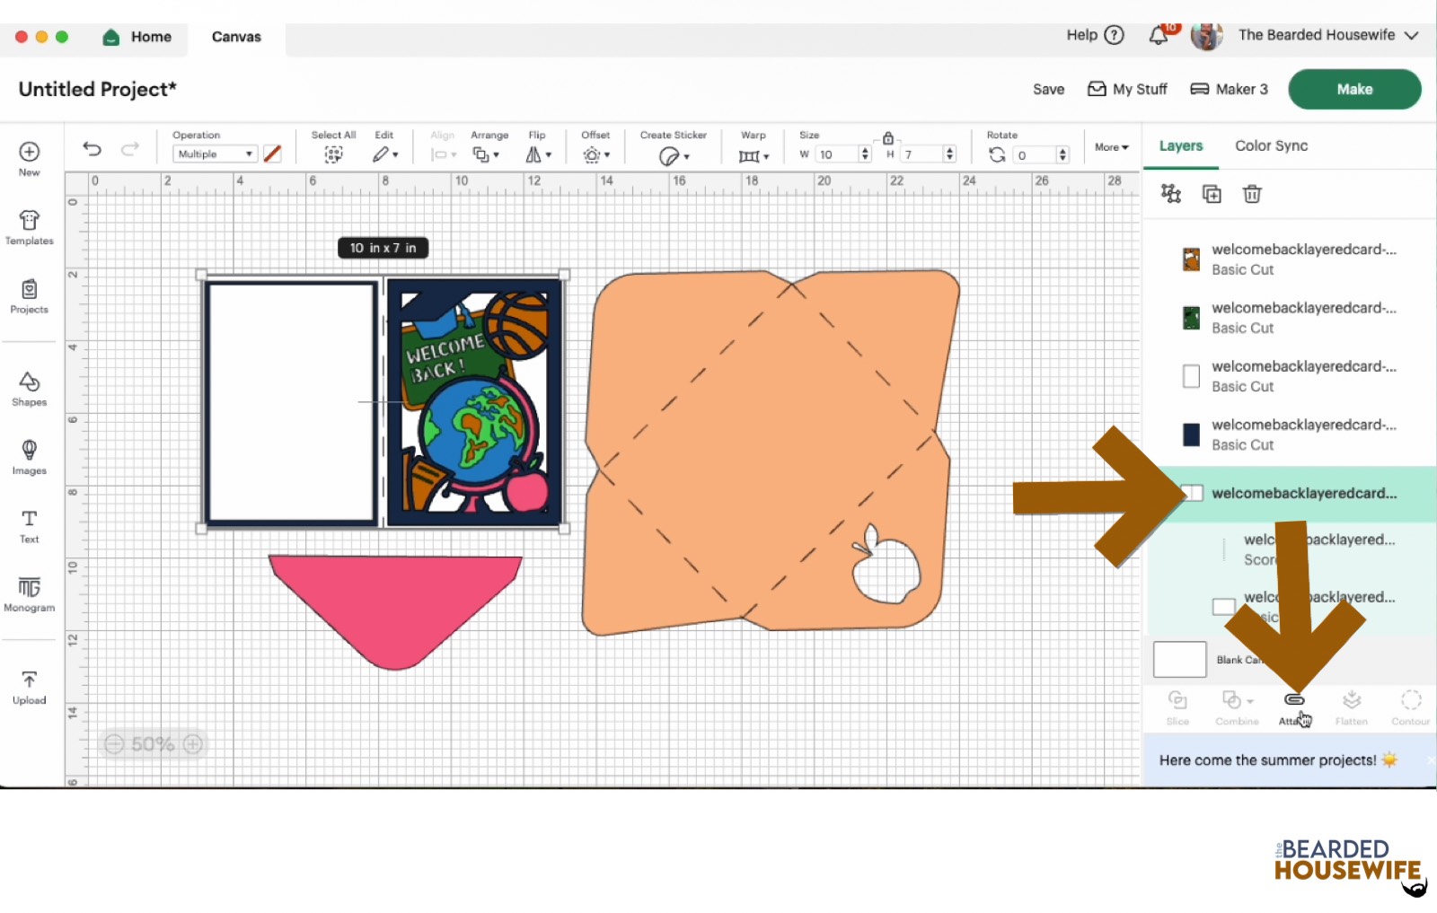Image resolution: width=1437 pixels, height=913 pixels.
Task: Save the project
Action: pyautogui.click(x=1048, y=89)
